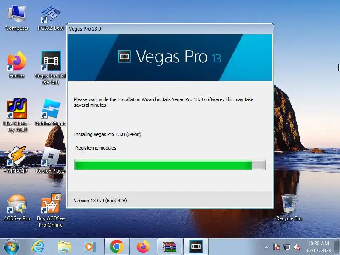Click the Vegas Pro 13 banner heading
The height and width of the screenshot is (255, 340).
[178, 57]
